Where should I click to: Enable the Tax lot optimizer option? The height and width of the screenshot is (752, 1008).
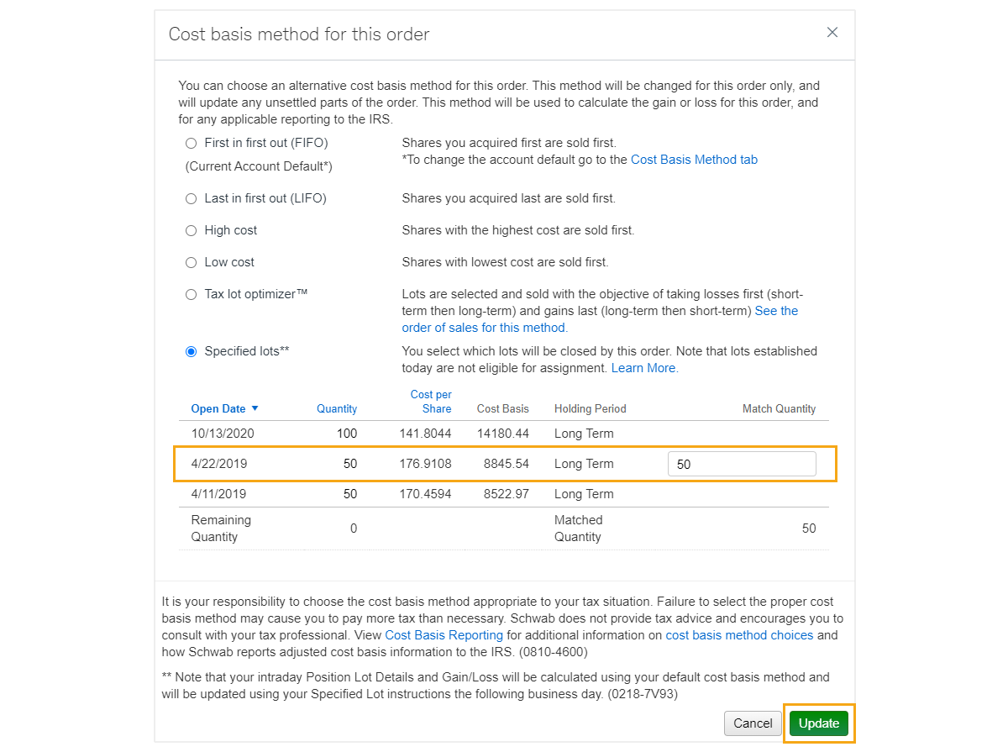pyautogui.click(x=192, y=294)
